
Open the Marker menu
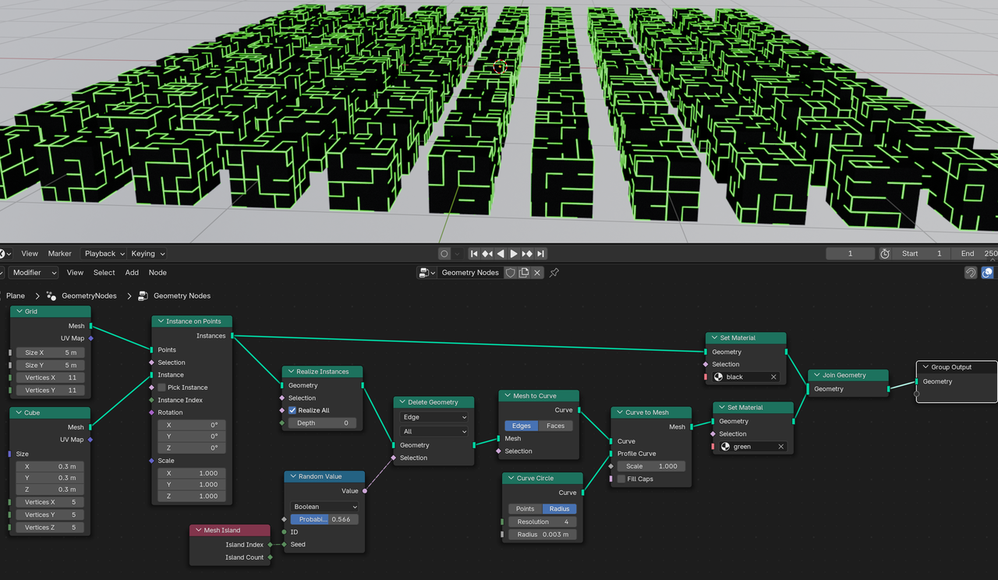[x=60, y=253]
